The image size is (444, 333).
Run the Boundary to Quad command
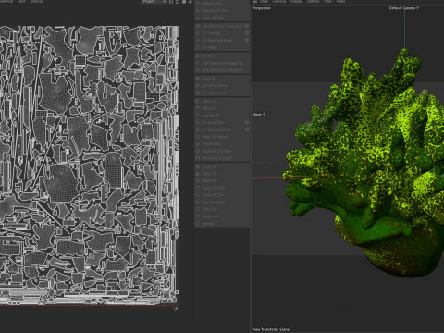pos(222,158)
